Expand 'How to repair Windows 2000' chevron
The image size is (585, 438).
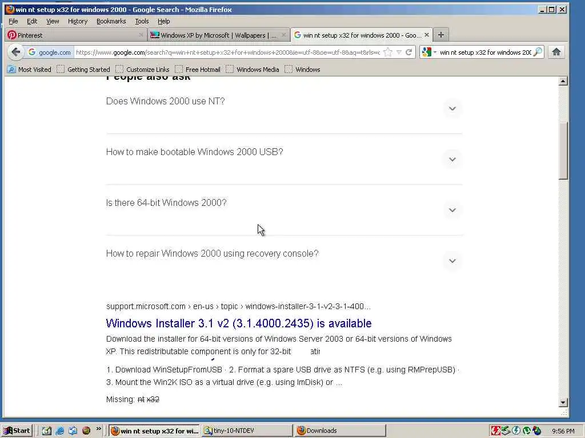(x=452, y=261)
